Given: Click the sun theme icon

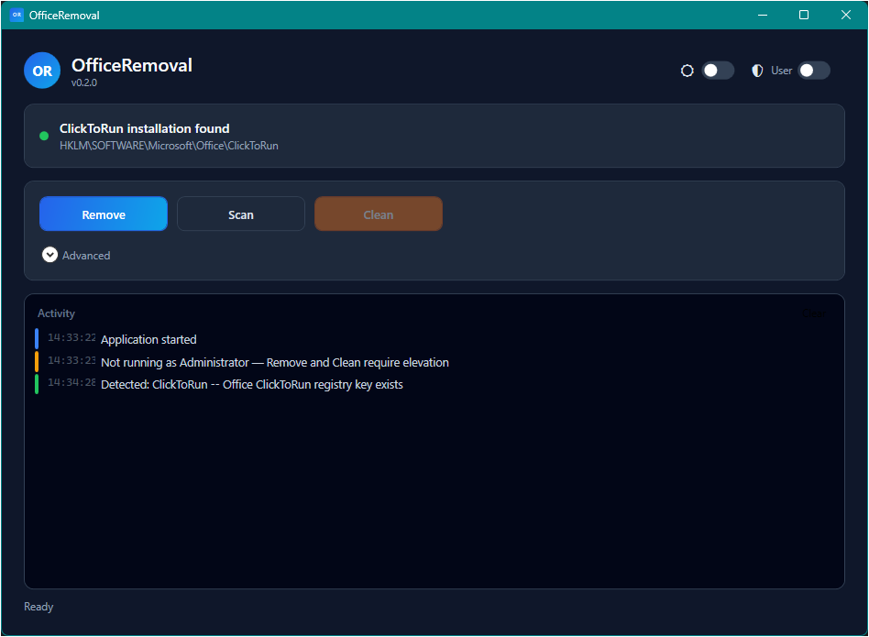Looking at the screenshot, I should coord(687,71).
